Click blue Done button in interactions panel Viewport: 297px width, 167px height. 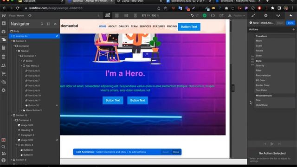click(291, 23)
